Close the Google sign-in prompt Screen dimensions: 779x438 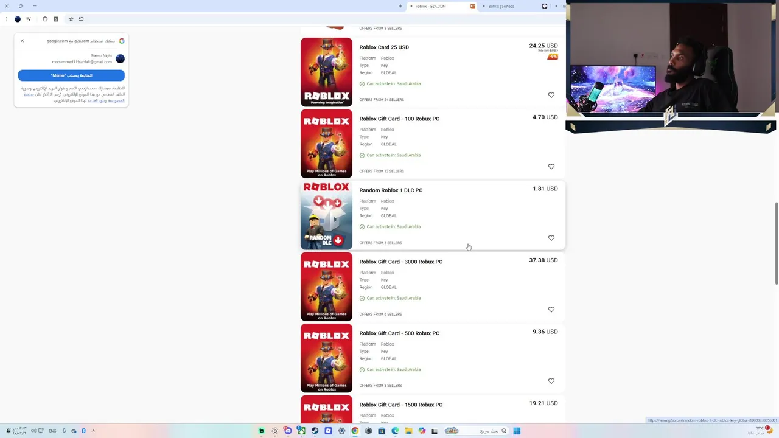pyautogui.click(x=22, y=41)
